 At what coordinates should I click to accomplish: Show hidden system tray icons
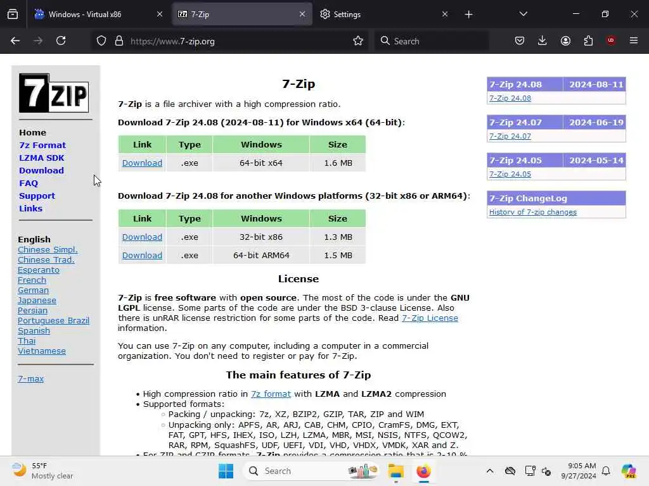(x=490, y=471)
